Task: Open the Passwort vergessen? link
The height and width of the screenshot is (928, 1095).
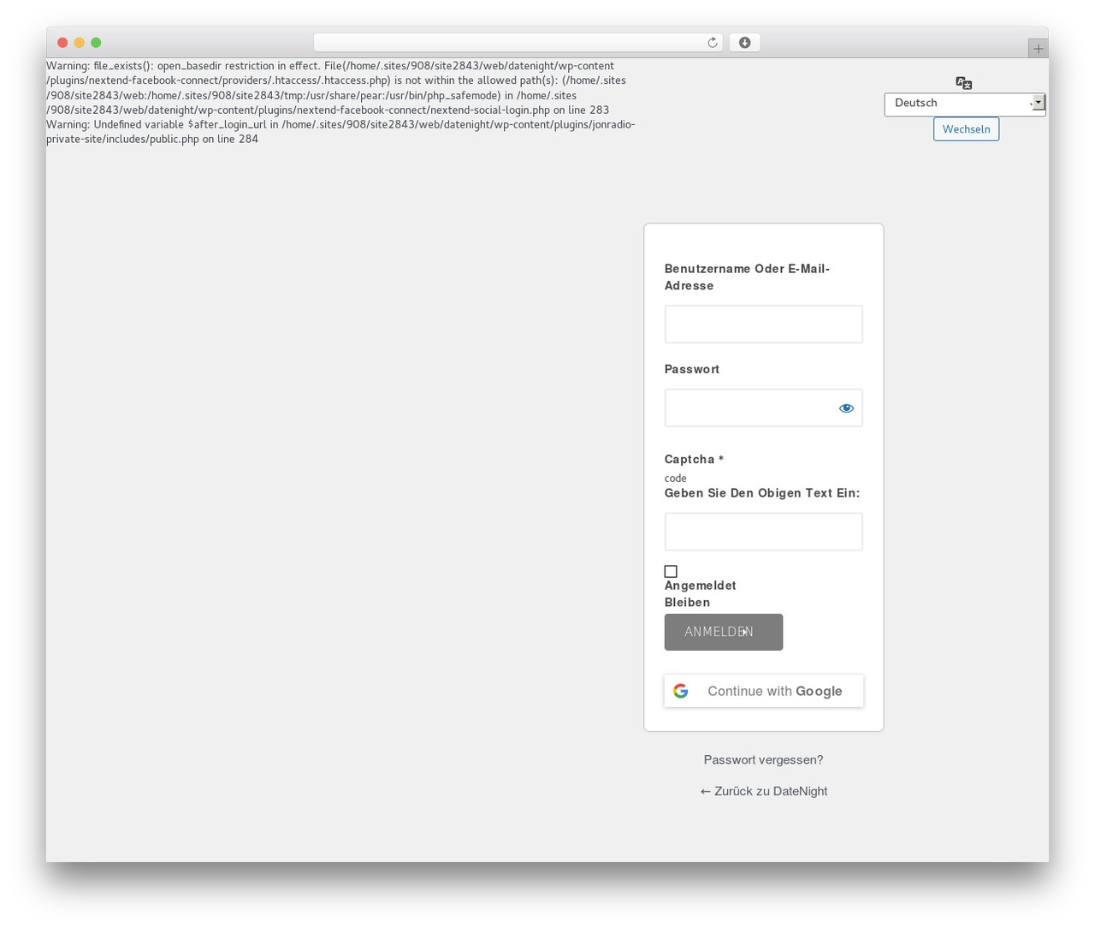Action: [763, 759]
